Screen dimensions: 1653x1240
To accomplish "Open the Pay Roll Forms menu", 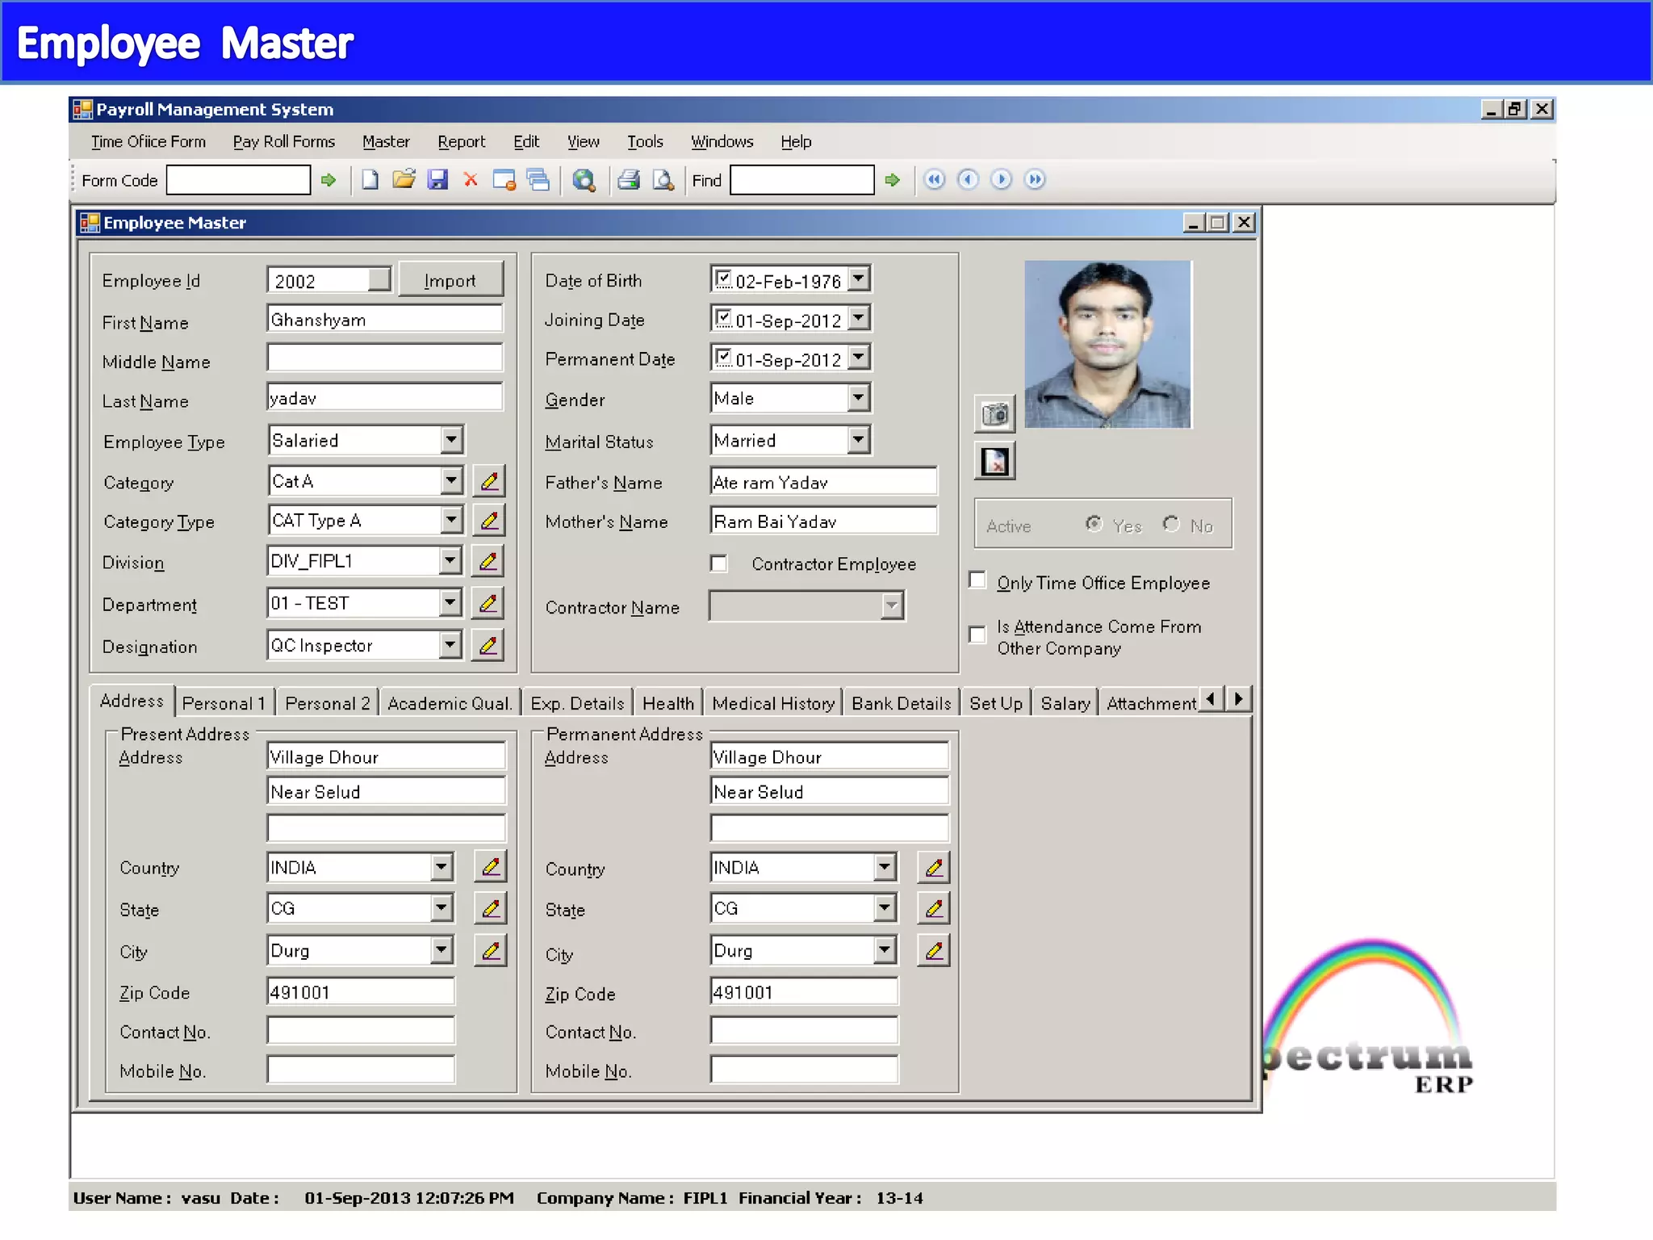I will [x=283, y=142].
